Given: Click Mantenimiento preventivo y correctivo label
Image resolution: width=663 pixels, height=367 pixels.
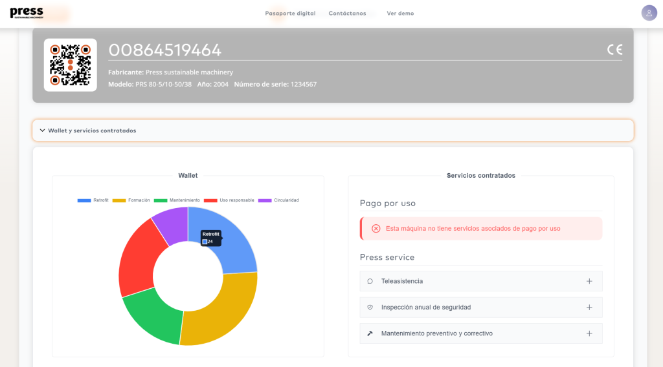Looking at the screenshot, I should point(437,333).
